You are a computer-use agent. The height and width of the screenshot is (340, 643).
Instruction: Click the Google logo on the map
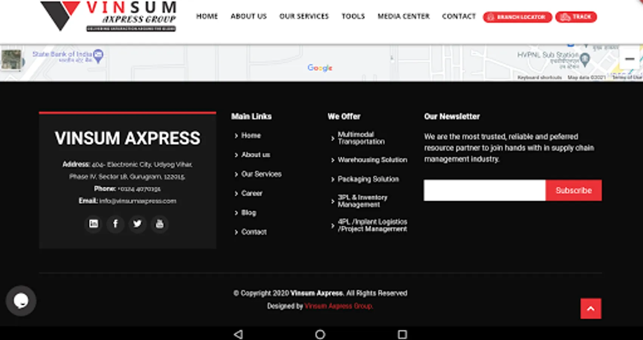click(x=320, y=68)
